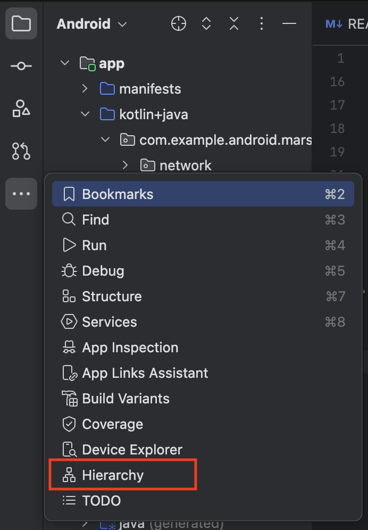Open the Android project view dropdown
368x530 pixels.
[92, 24]
